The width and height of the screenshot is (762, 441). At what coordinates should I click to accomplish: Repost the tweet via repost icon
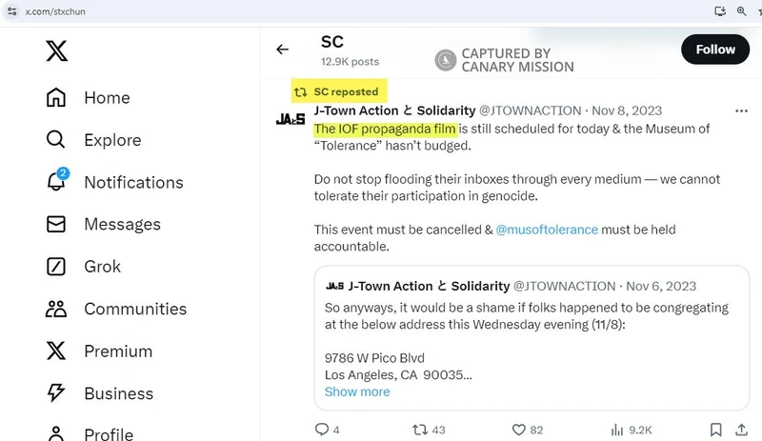tap(419, 430)
